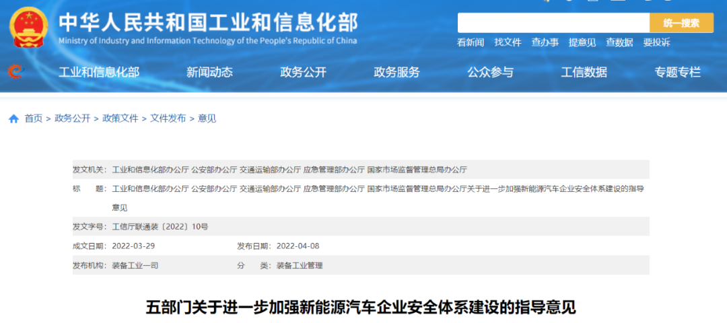Open 政务服务 navigation menu
727x323 pixels.
click(x=397, y=72)
